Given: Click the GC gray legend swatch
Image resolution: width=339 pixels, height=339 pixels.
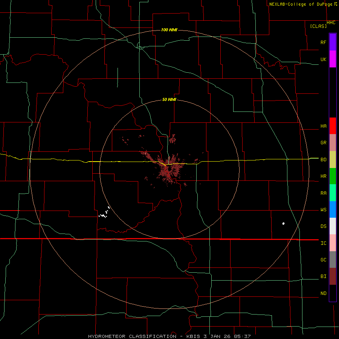Looking at the screenshot, I should (x=333, y=260).
